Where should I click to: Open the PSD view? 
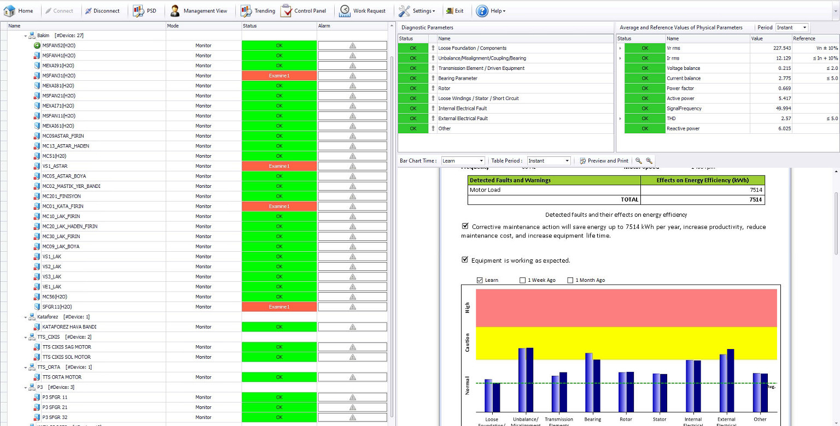tap(145, 10)
